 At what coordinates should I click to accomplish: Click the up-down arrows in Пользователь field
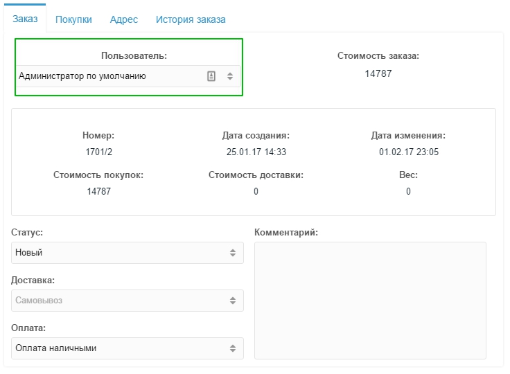pos(230,76)
